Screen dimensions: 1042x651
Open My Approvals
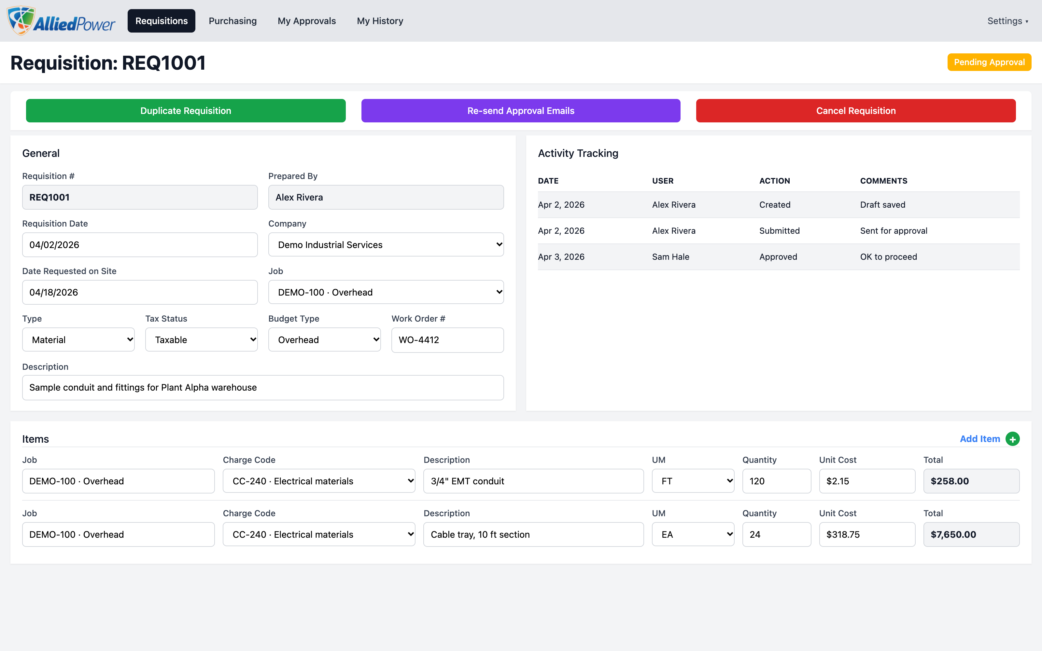(x=306, y=21)
